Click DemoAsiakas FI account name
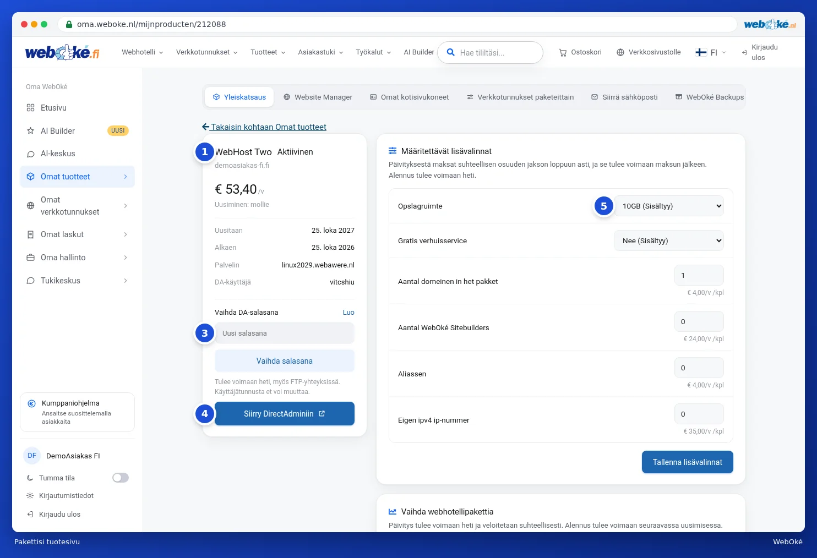 (73, 456)
